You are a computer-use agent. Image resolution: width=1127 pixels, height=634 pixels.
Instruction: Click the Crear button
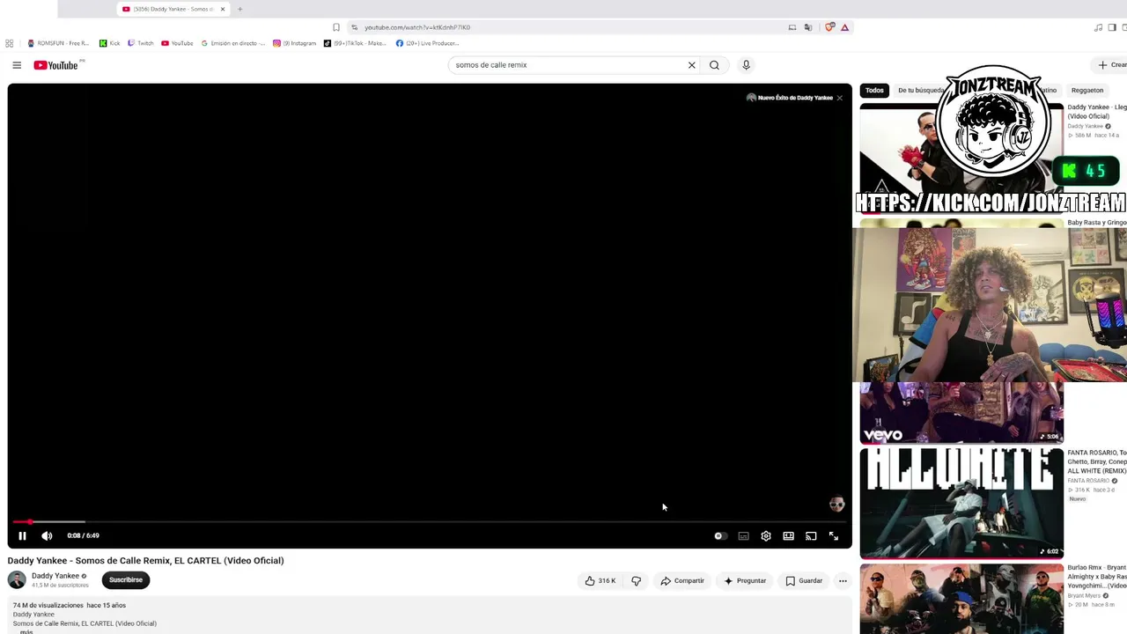point(1112,65)
